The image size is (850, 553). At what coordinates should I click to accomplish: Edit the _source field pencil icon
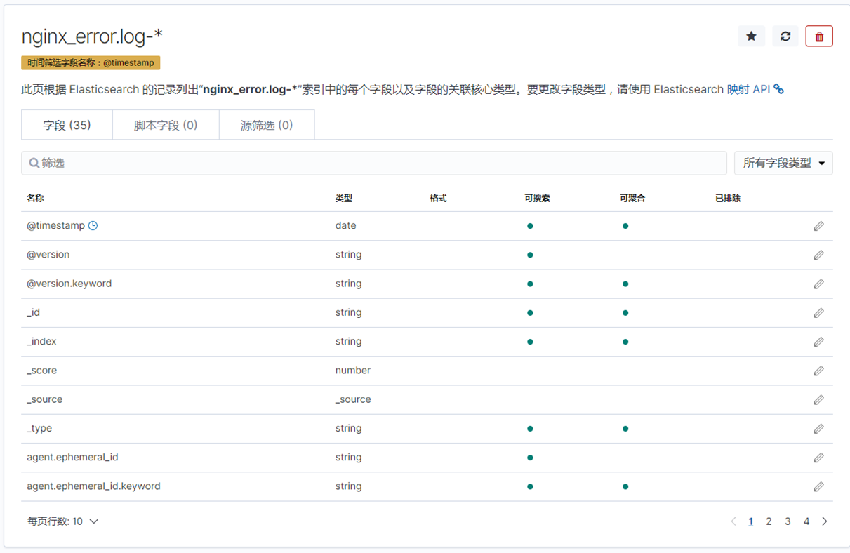(818, 399)
